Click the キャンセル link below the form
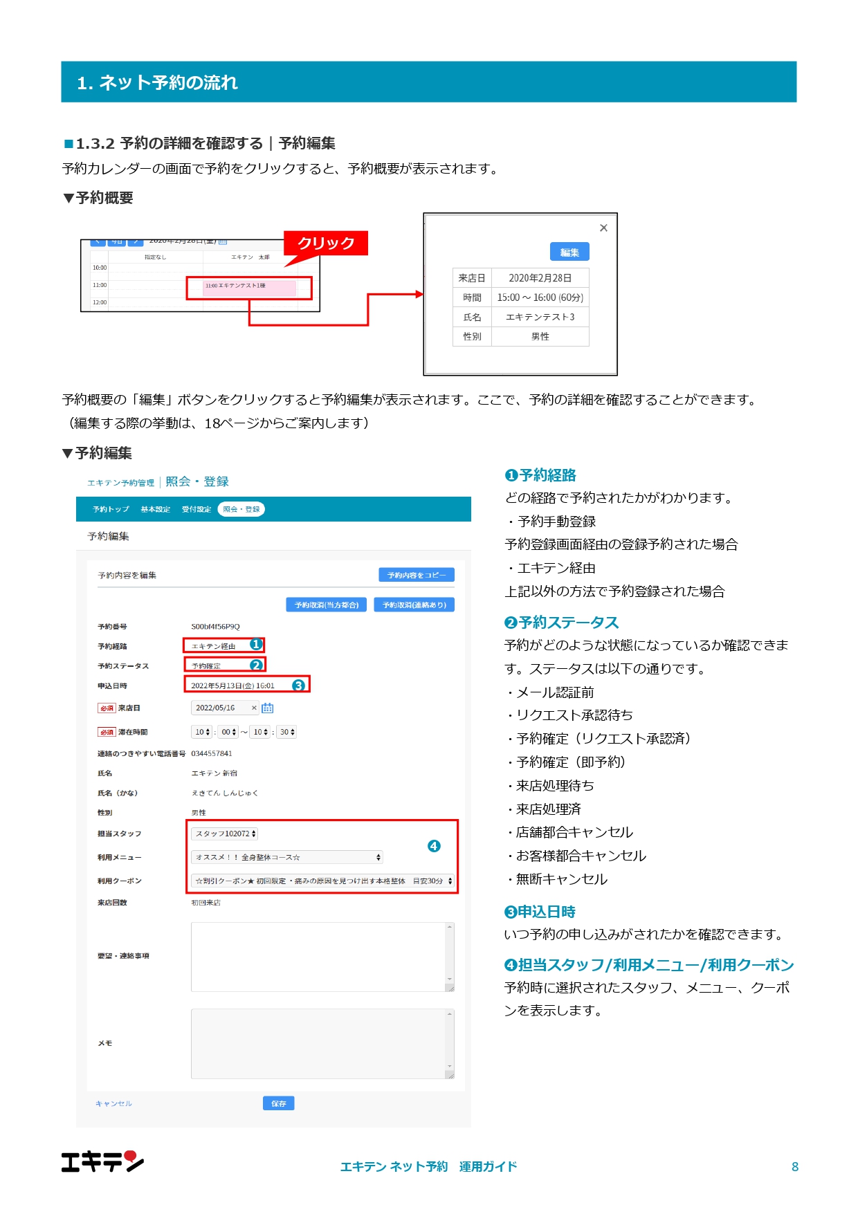Image resolution: width=858 pixels, height=1214 pixels. pos(113,1103)
